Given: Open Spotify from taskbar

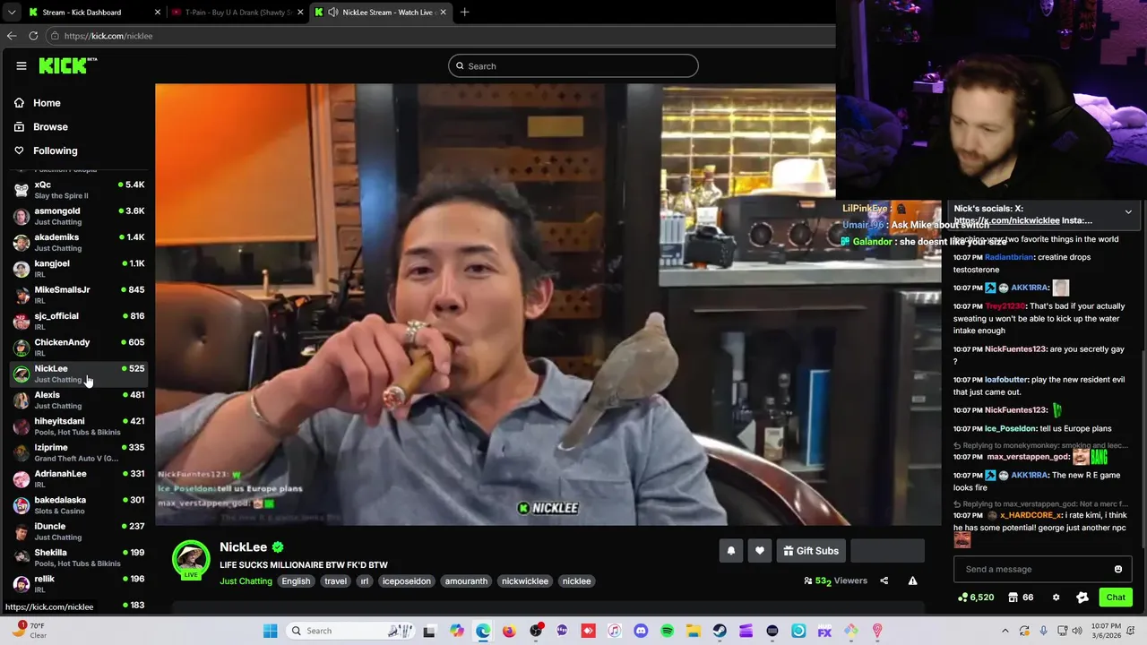Looking at the screenshot, I should tap(667, 631).
